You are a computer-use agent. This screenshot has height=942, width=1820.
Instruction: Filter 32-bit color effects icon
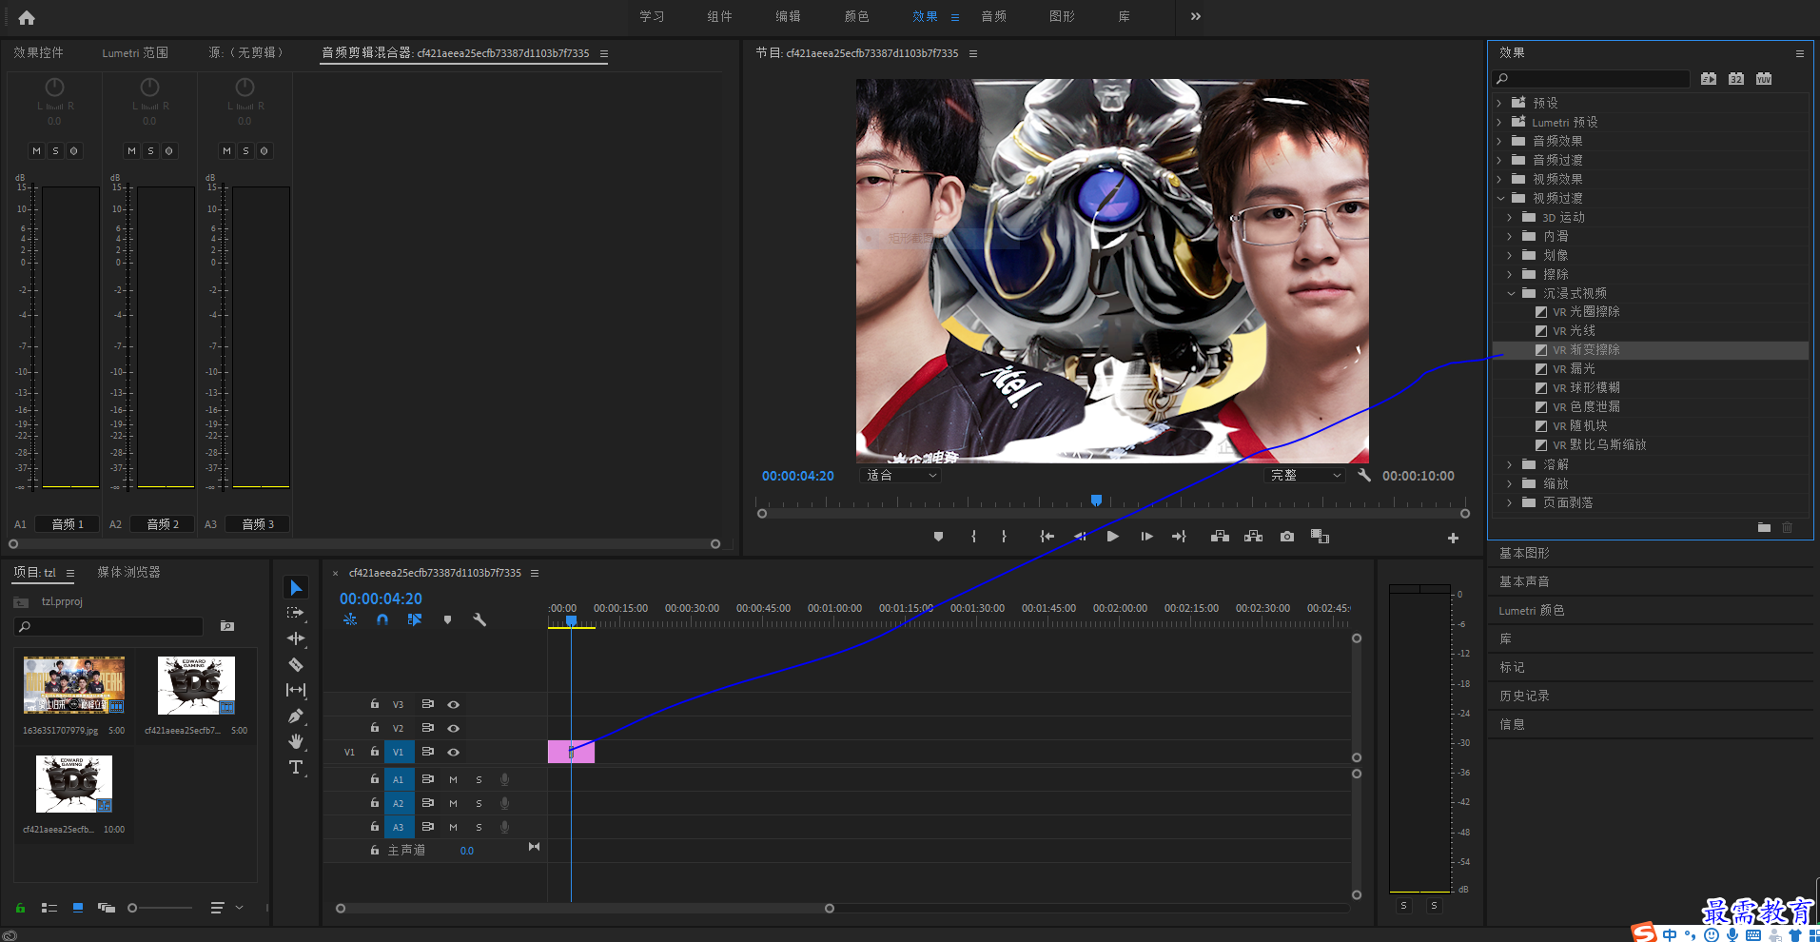point(1736,79)
